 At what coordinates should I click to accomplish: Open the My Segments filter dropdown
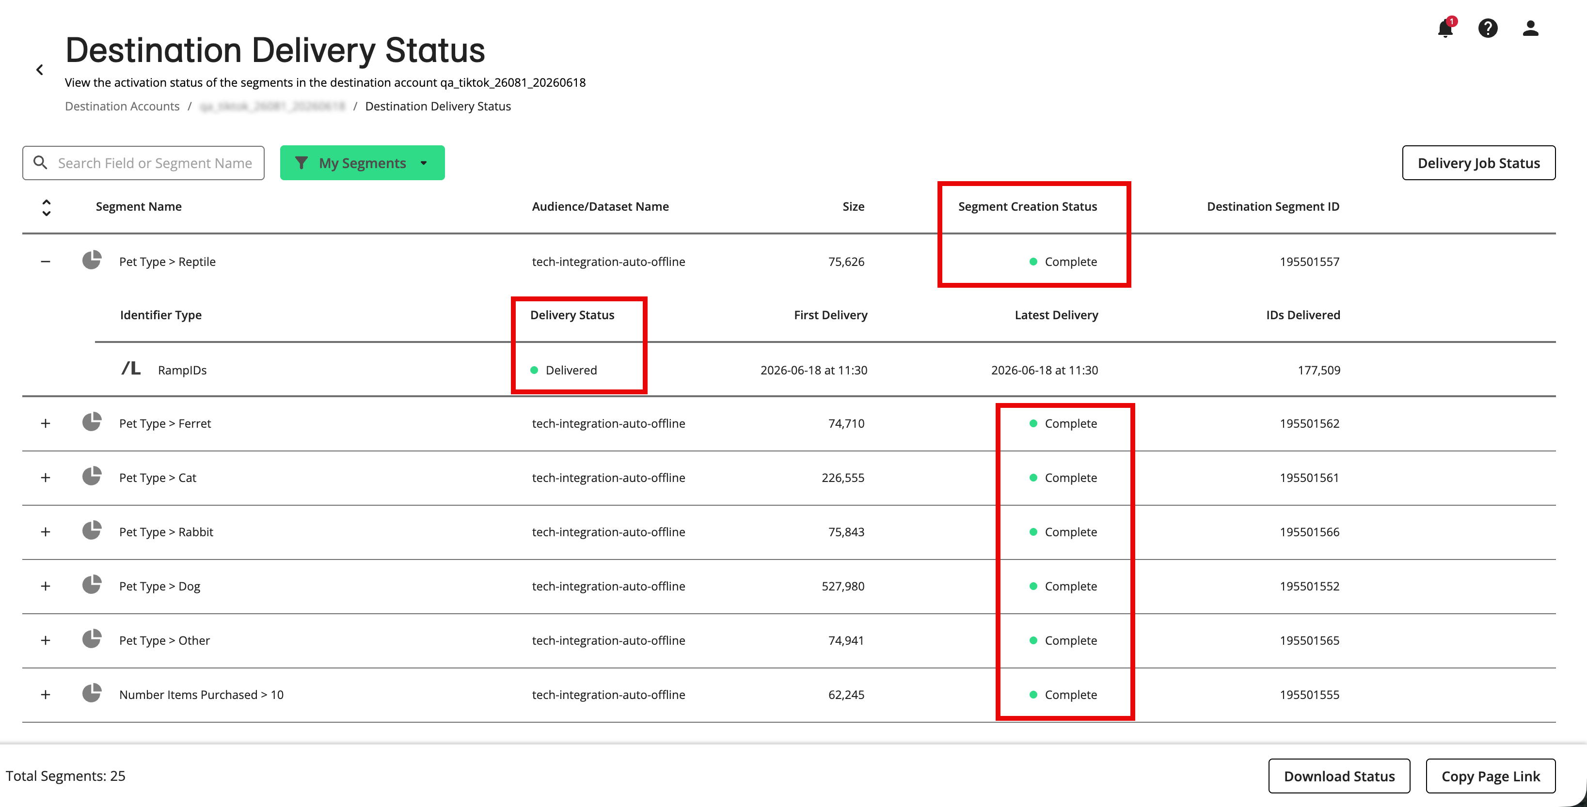tap(362, 163)
